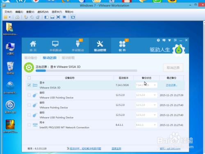The image size is (205, 154).
Task: Uncheck the VMware SVGA 3D row checkbox
Action: tap(29, 85)
